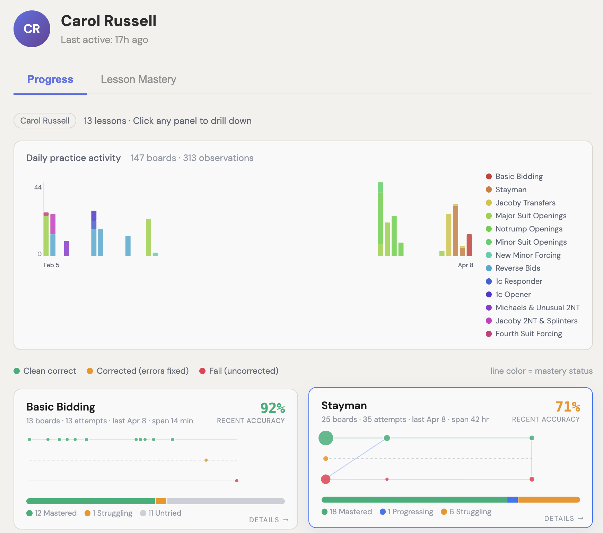
Task: Click the Stayman legend color marker
Action: pyautogui.click(x=488, y=189)
